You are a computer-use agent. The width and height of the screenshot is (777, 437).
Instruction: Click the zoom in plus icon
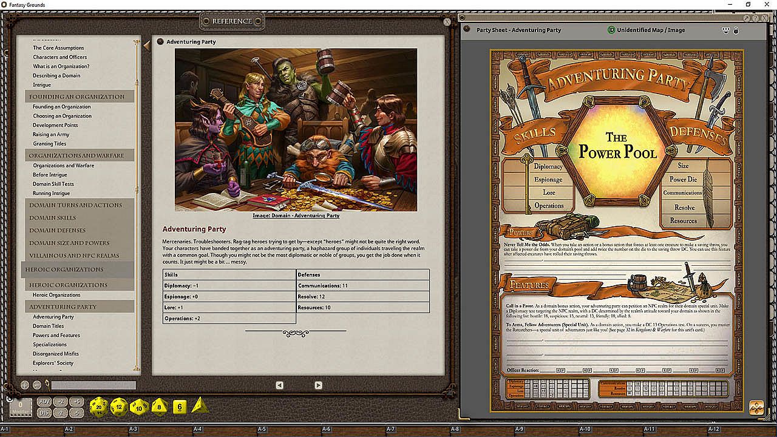(x=25, y=385)
